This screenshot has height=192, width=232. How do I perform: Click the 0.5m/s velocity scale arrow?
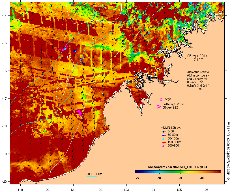click(x=196, y=89)
